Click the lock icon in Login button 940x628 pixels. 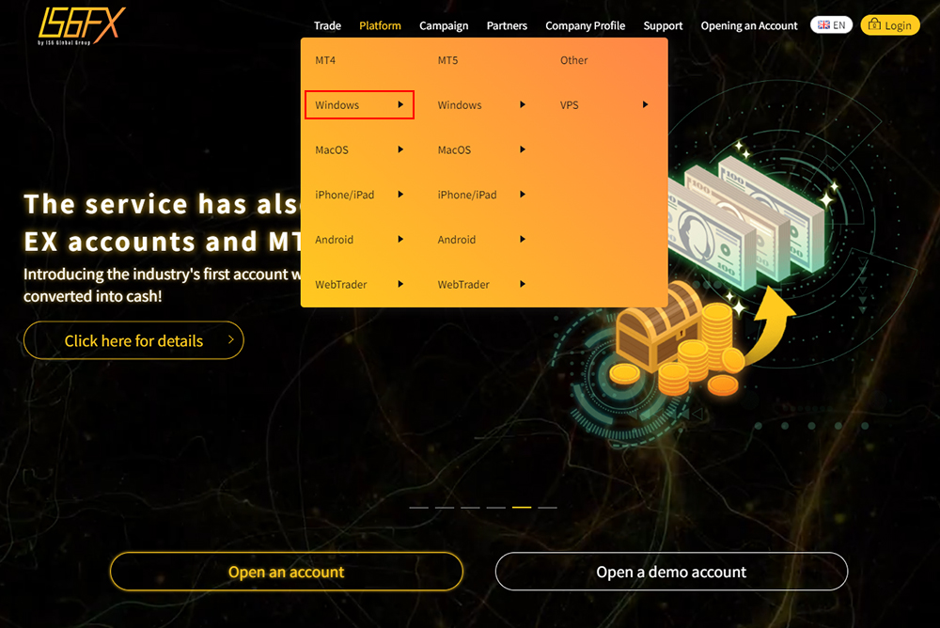(874, 24)
